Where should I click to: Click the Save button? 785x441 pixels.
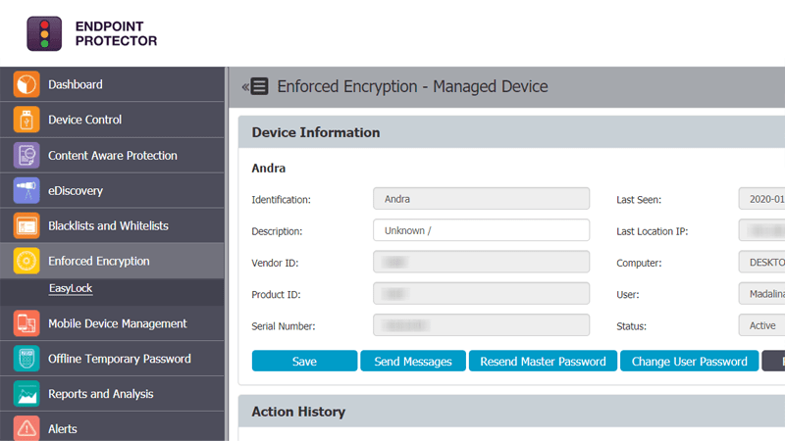pyautogui.click(x=304, y=361)
